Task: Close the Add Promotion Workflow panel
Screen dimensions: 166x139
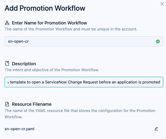Action: point(162,4)
